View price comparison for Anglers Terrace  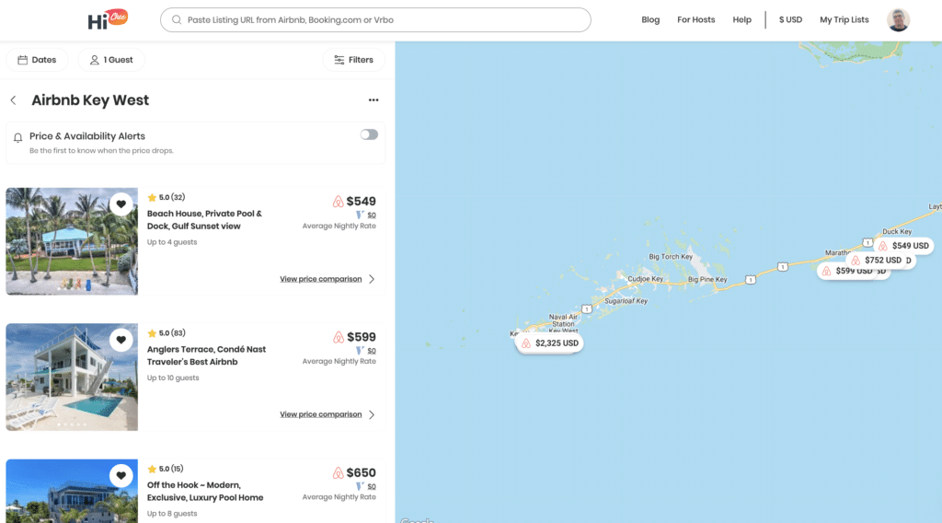(321, 414)
